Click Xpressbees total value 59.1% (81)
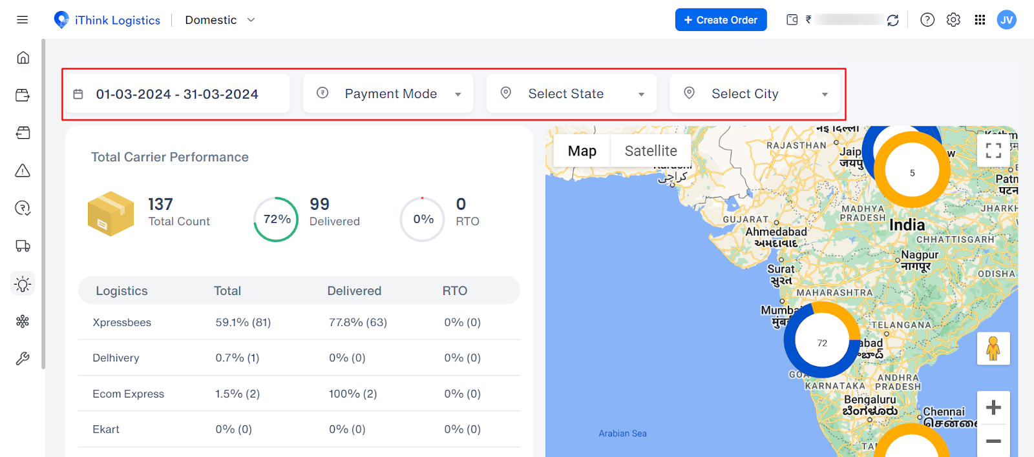Screen dimensions: 1034x457 pyautogui.click(x=243, y=322)
